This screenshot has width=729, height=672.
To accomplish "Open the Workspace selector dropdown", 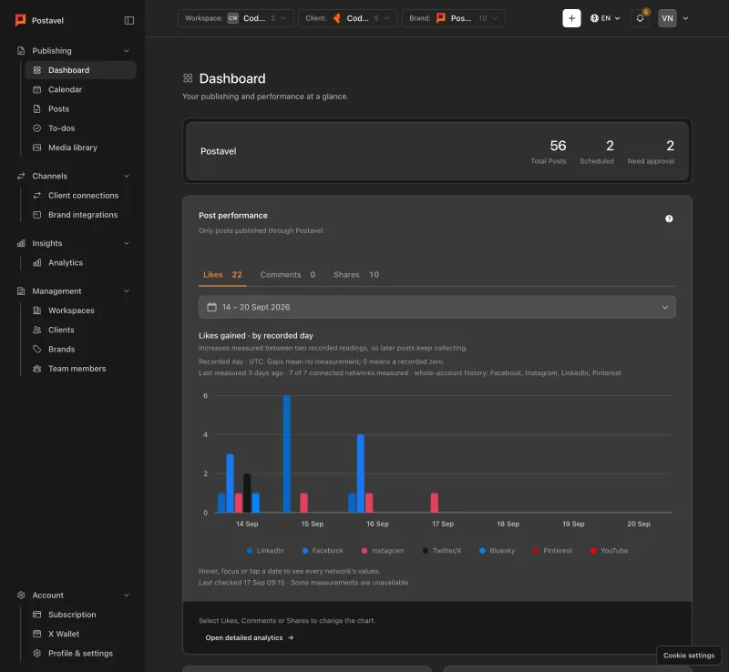I will [236, 18].
